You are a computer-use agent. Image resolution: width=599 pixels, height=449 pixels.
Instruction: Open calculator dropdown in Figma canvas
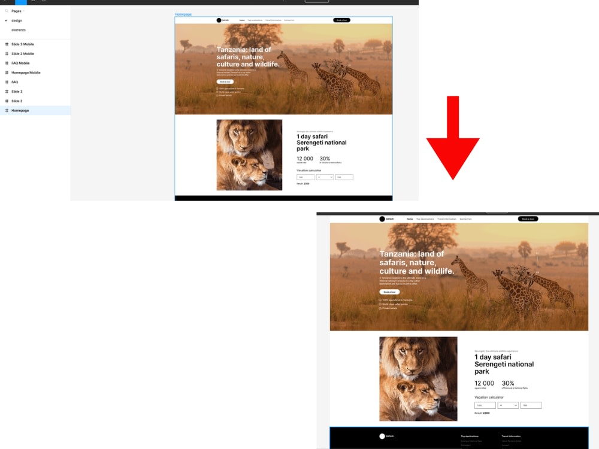pyautogui.click(x=325, y=177)
